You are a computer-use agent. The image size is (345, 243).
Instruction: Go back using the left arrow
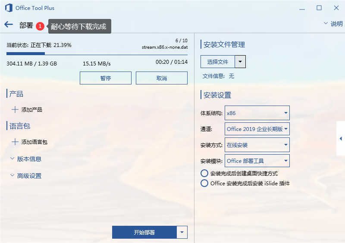coord(9,25)
